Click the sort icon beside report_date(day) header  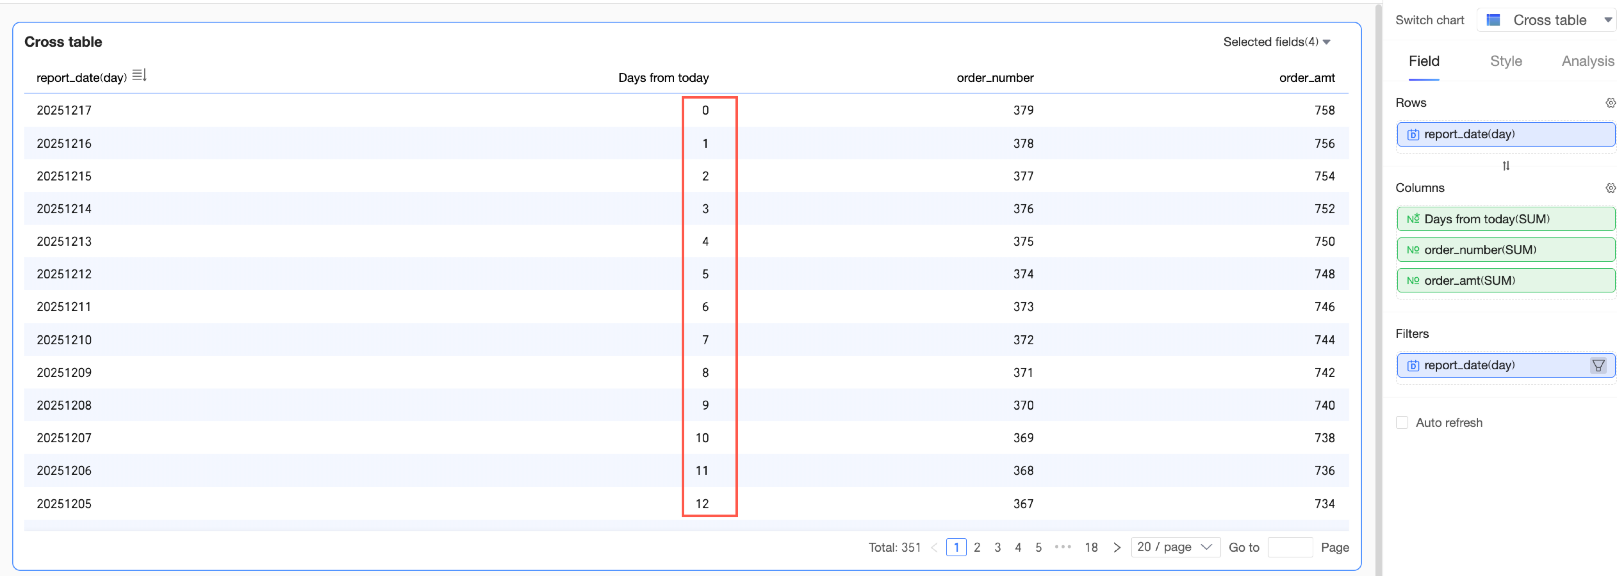pos(139,76)
